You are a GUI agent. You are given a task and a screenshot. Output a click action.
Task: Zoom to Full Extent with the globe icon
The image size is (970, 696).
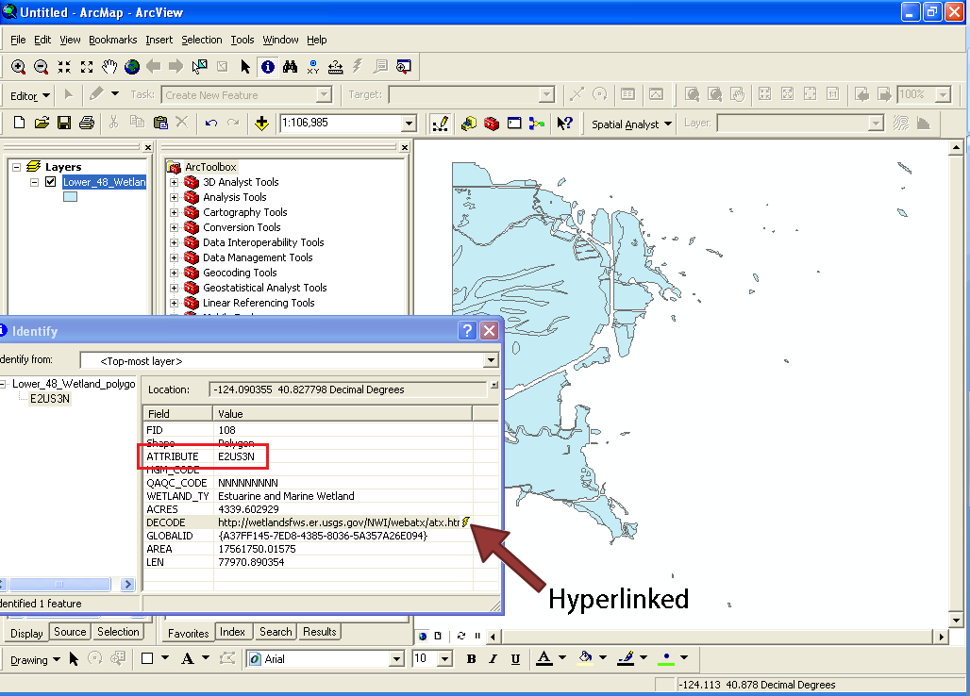131,67
